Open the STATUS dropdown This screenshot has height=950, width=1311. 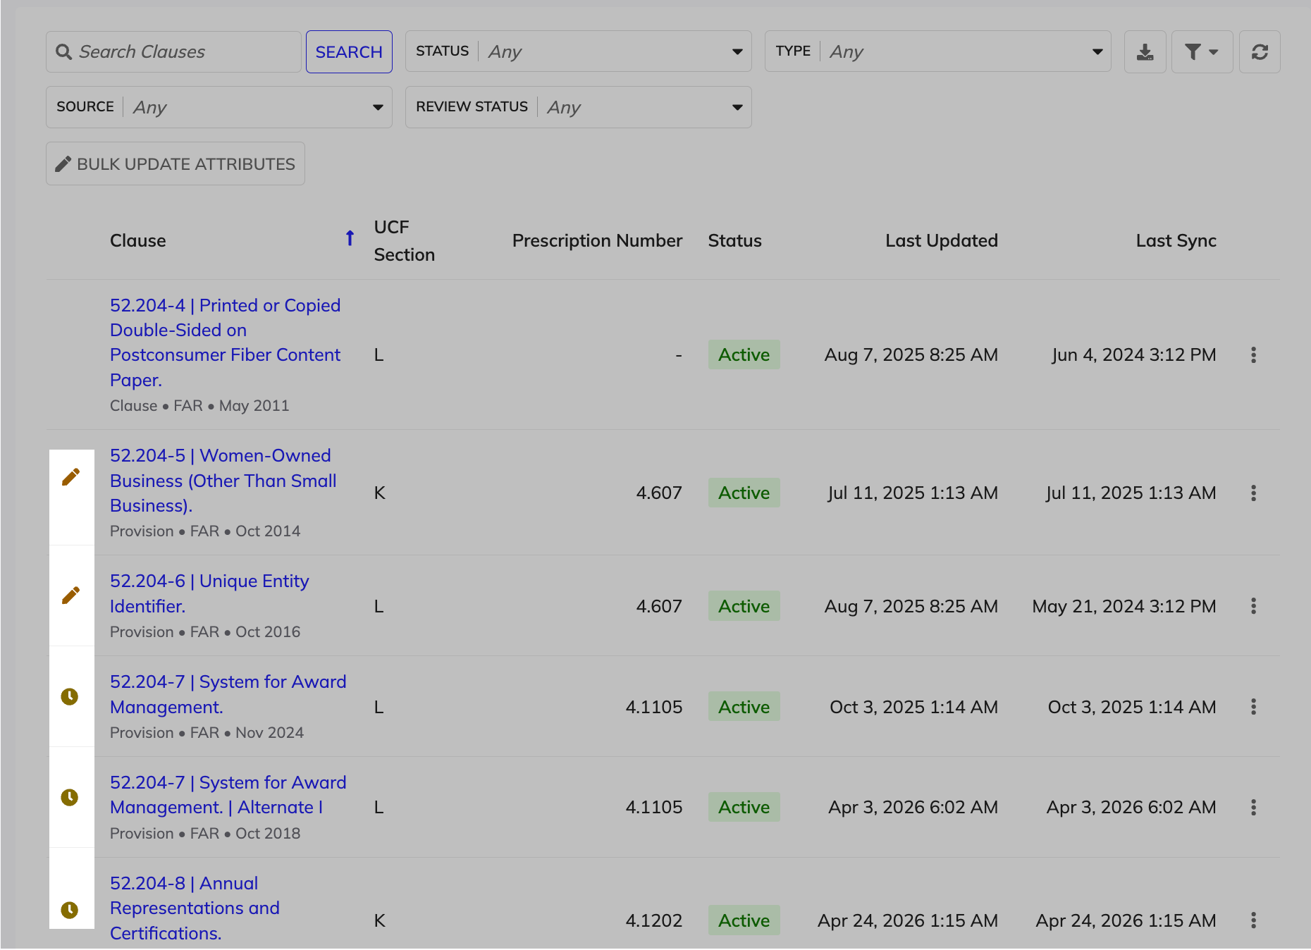tap(579, 51)
